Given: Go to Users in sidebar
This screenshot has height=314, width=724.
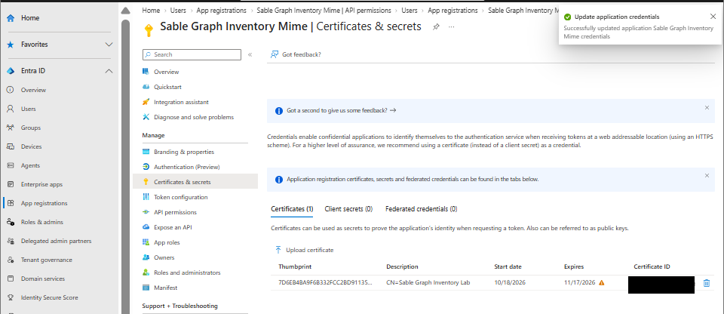Looking at the screenshot, I should 28,109.
